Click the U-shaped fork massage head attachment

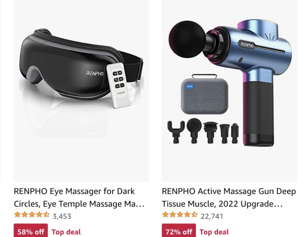coord(176,131)
